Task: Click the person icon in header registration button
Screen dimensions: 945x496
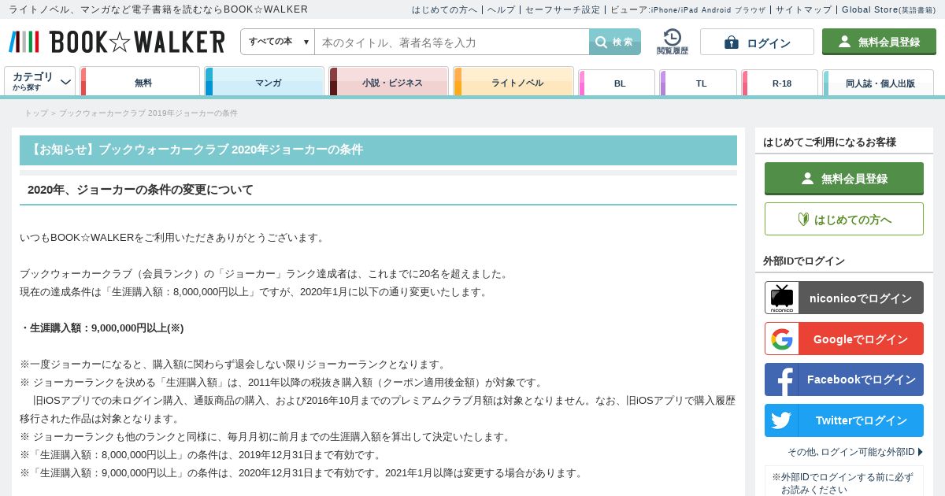Action: tap(844, 41)
